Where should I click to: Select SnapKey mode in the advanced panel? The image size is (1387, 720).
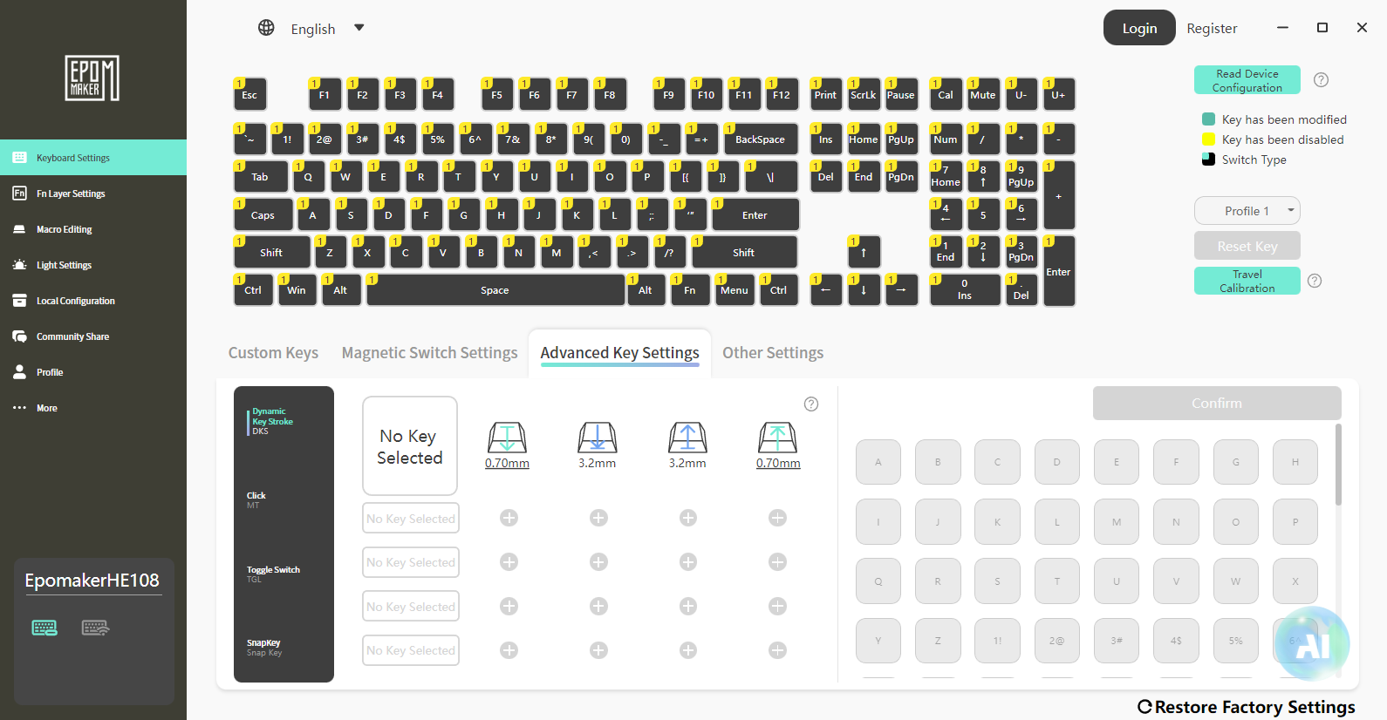264,648
